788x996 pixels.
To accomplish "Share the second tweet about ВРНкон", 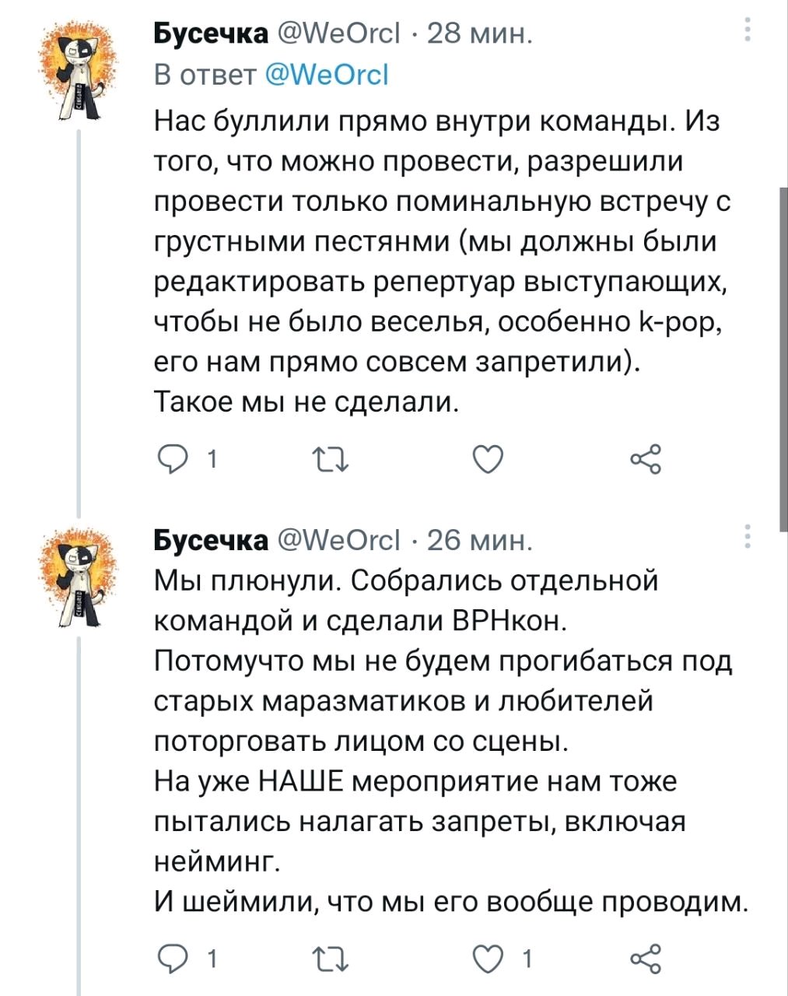I will (x=646, y=958).
